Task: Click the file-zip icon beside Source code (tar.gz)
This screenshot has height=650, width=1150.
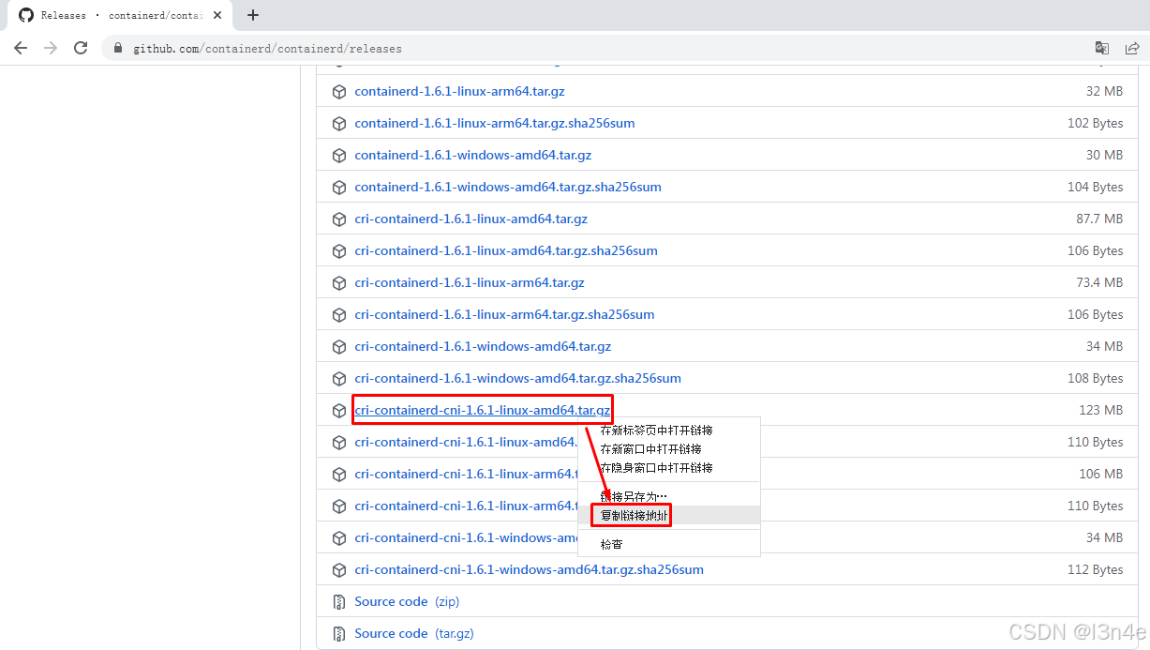Action: [339, 634]
